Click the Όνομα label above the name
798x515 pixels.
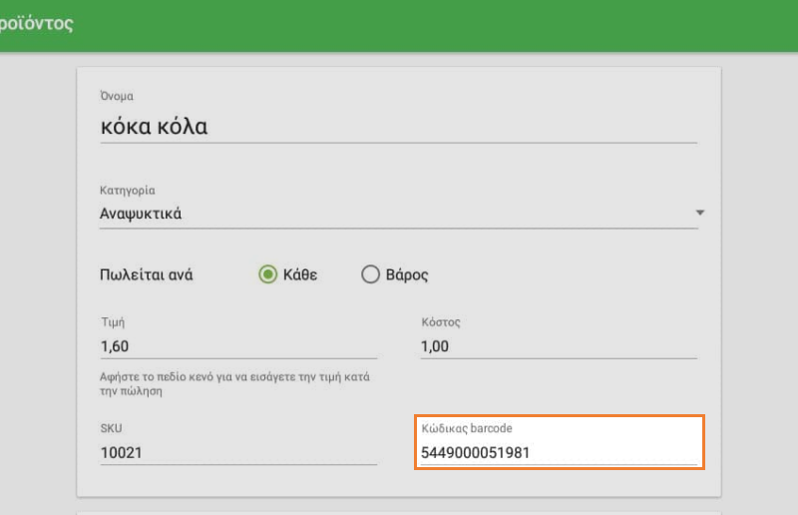117,96
